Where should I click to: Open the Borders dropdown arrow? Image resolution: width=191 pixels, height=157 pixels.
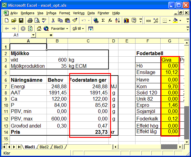click(x=170, y=20)
